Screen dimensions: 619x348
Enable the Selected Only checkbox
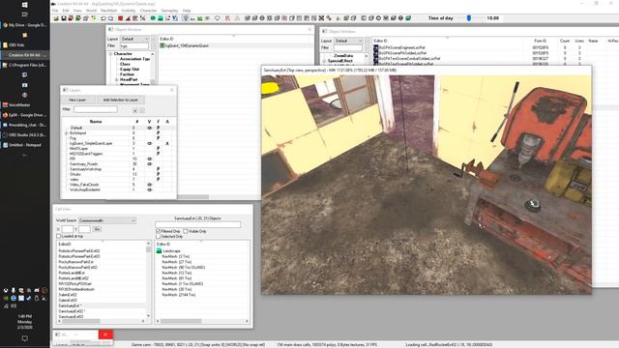tap(159, 236)
